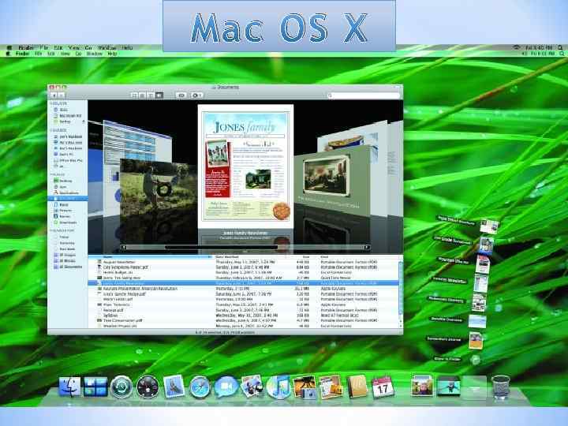Open Desktop in the Places sidebar

[63, 181]
